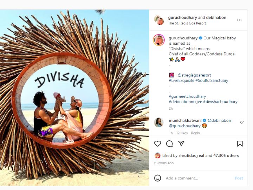Like munishakhatwani's comment heart

click(x=241, y=122)
